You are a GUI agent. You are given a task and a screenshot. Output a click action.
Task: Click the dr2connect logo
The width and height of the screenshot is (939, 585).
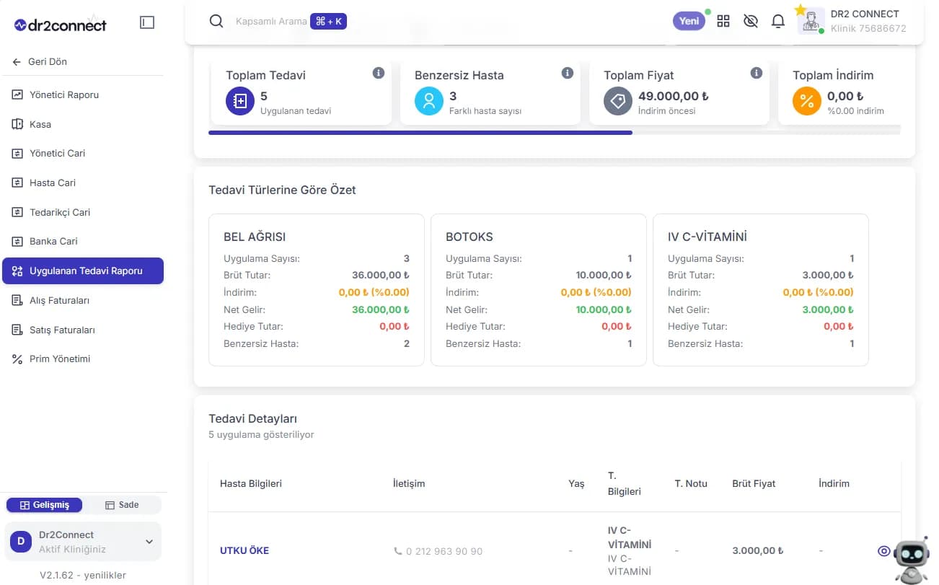(x=61, y=25)
